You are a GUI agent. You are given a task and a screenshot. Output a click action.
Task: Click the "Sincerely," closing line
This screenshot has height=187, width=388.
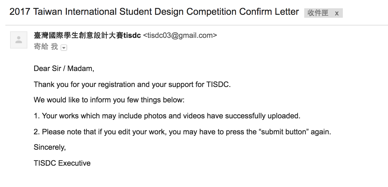pyautogui.click(x=50, y=147)
